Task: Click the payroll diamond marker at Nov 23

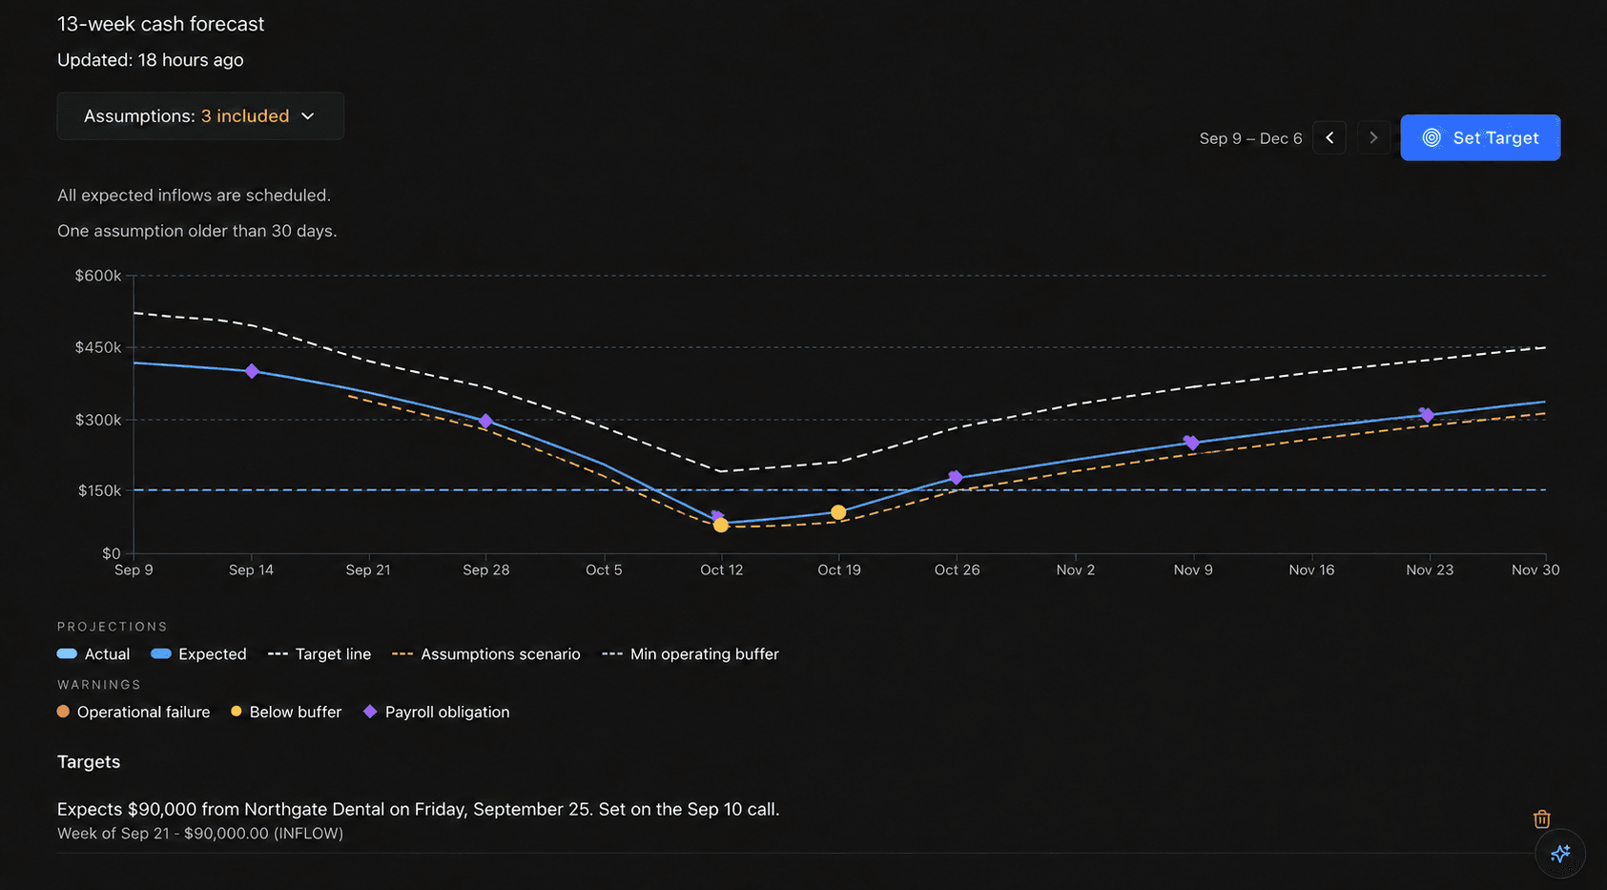Action: pos(1427,414)
